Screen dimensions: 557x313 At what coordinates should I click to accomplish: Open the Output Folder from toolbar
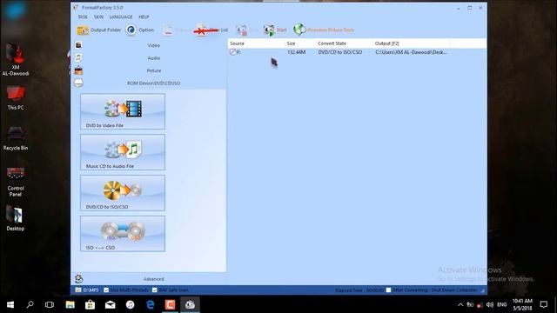[x=98, y=30]
